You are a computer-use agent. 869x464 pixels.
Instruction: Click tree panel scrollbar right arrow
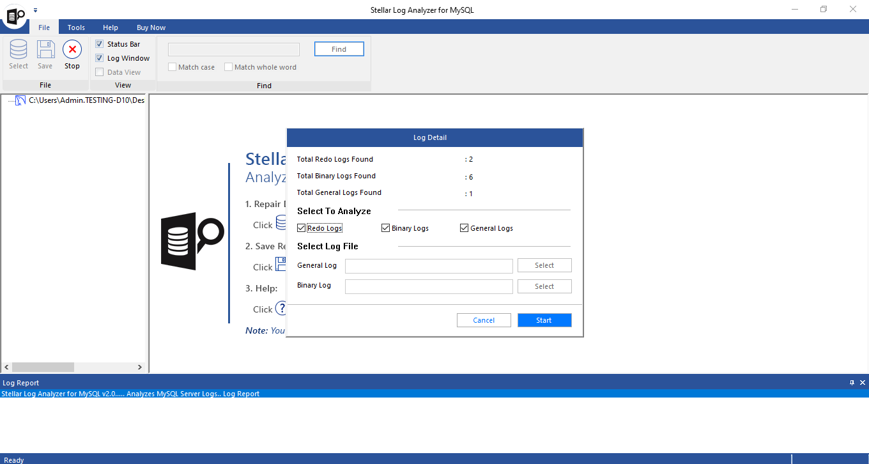[140, 367]
